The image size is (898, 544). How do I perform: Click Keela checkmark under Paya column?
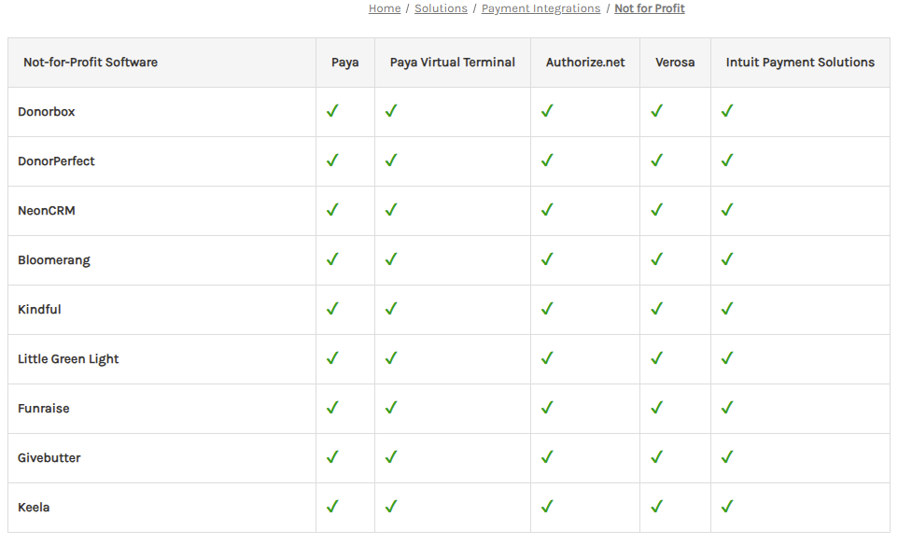[332, 506]
